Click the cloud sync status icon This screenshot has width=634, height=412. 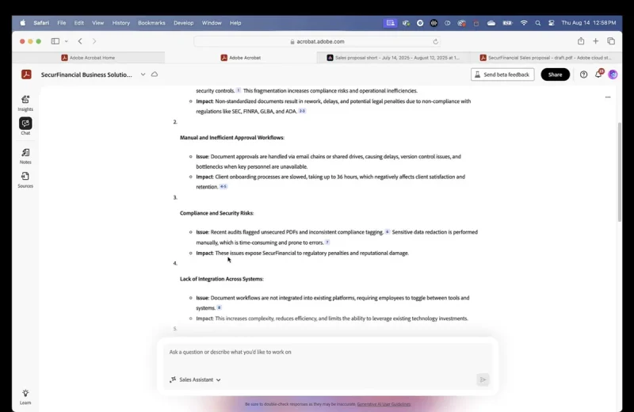[155, 74]
